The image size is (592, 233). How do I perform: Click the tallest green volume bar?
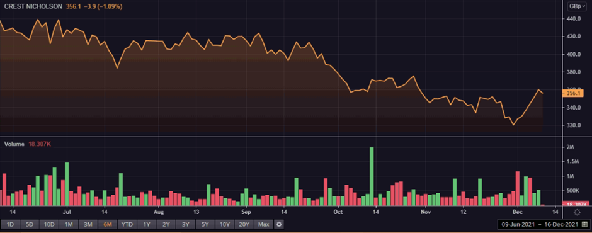coord(372,176)
